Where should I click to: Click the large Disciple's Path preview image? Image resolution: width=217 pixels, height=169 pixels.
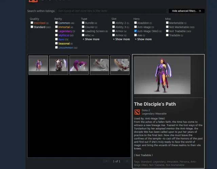[x=162, y=75]
